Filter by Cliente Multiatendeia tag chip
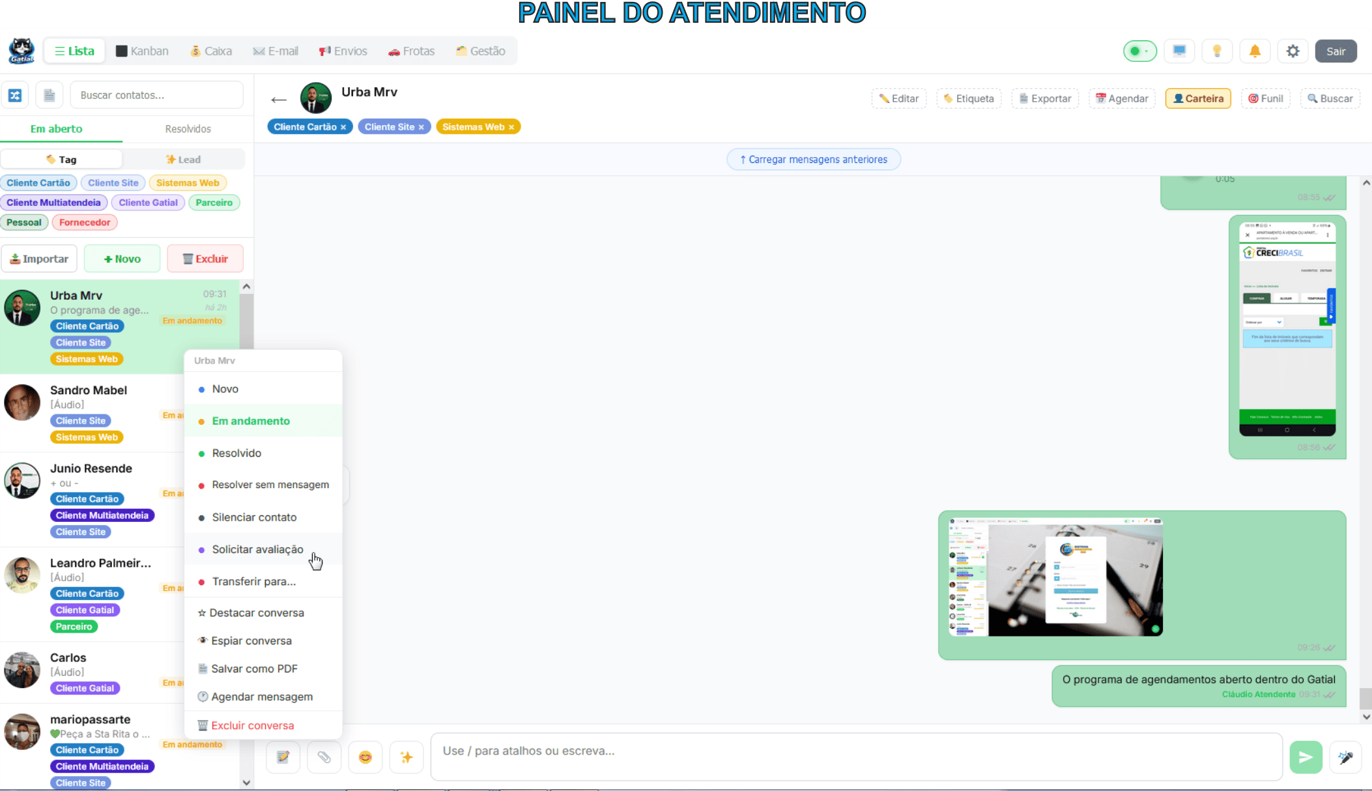The width and height of the screenshot is (1372, 791). pyautogui.click(x=53, y=203)
